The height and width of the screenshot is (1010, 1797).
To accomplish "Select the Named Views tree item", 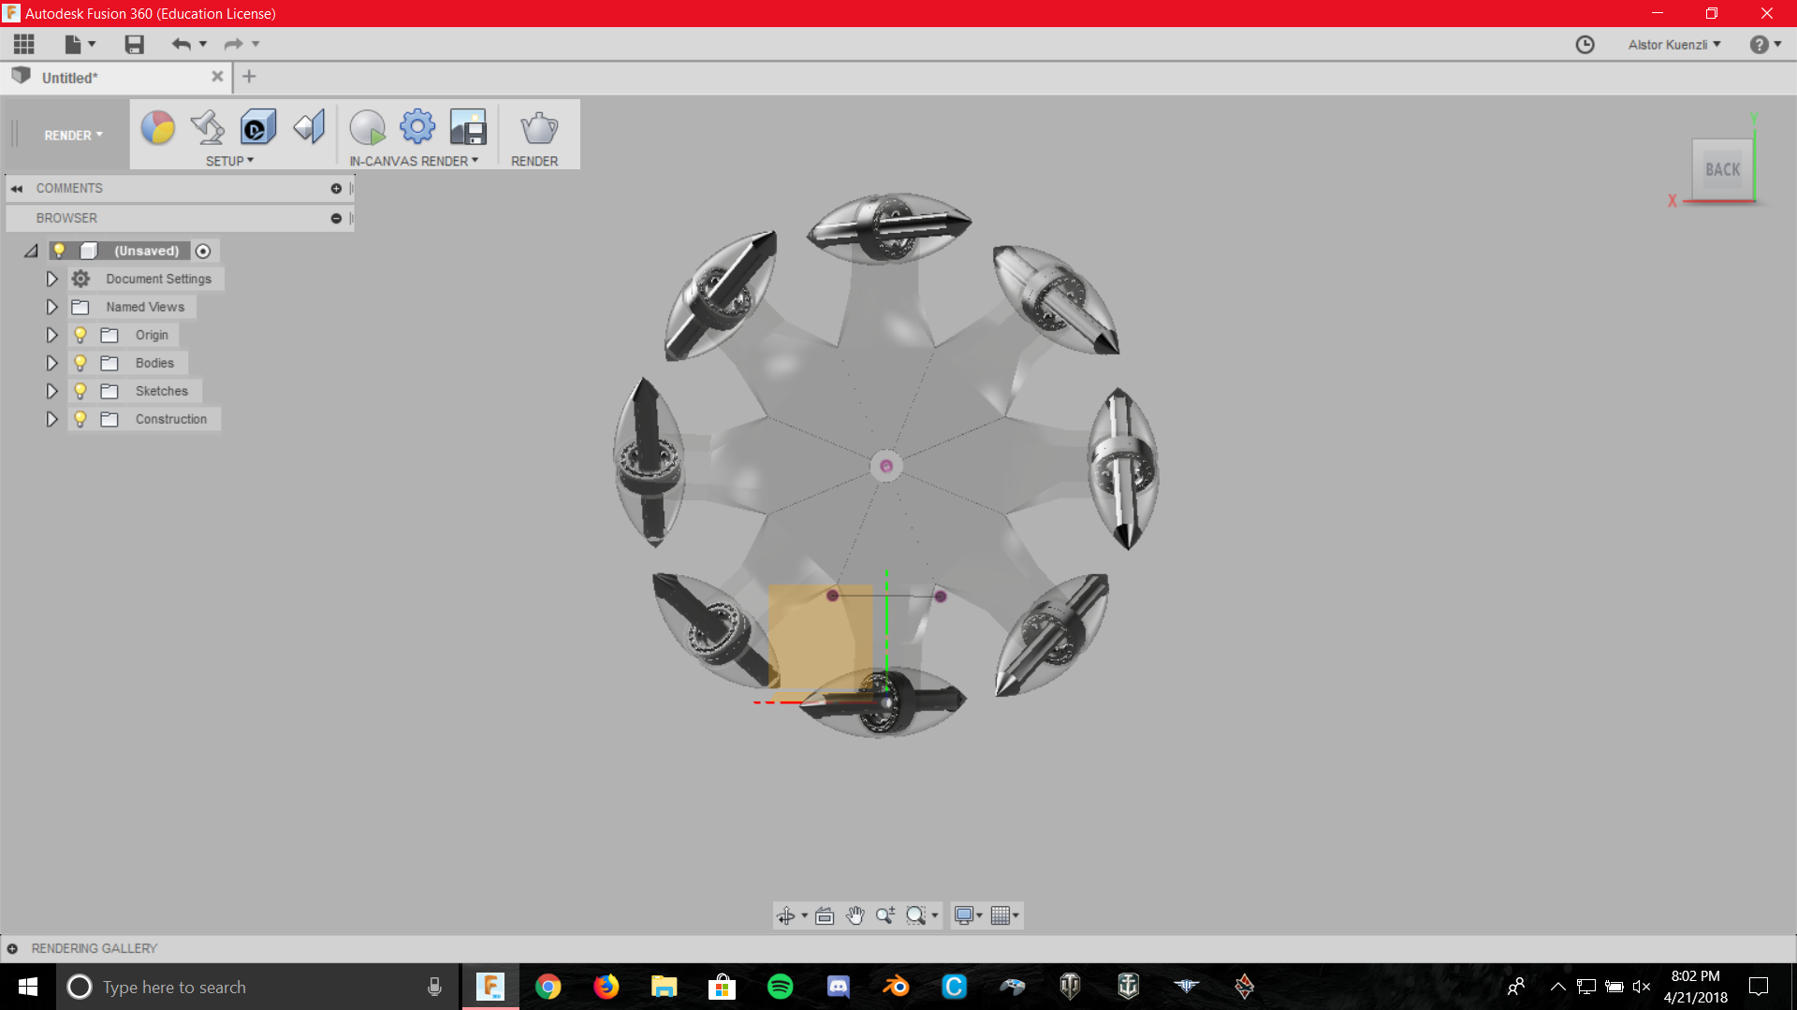I will click(145, 307).
